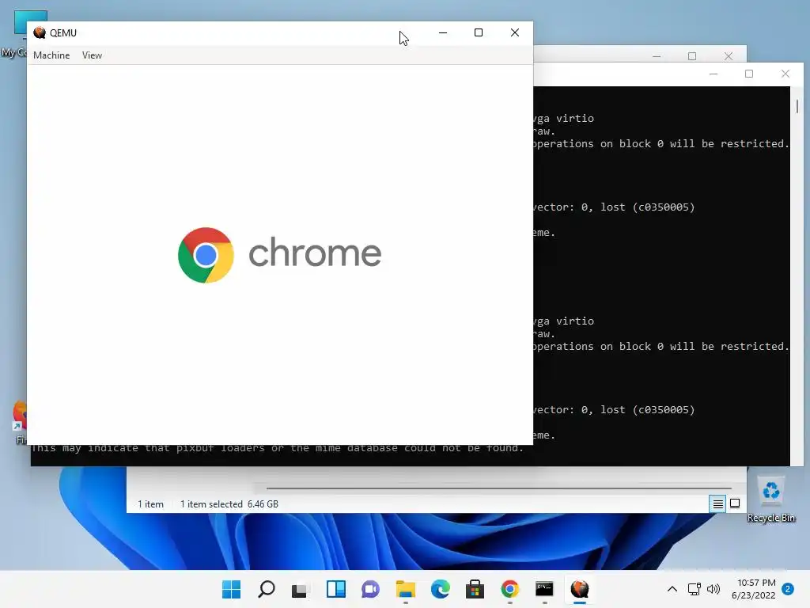Open the Widgets panel from taskbar
The height and width of the screenshot is (608, 810).
(335, 589)
